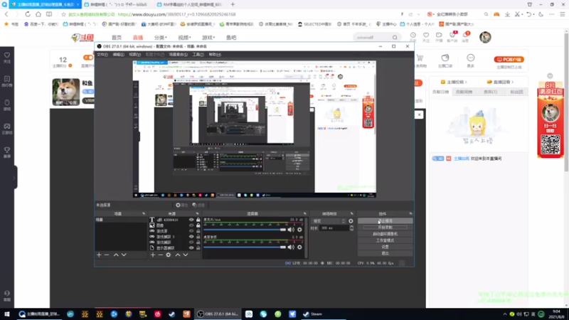Open settings gear for the microphone/Aux audio

pos(299,230)
